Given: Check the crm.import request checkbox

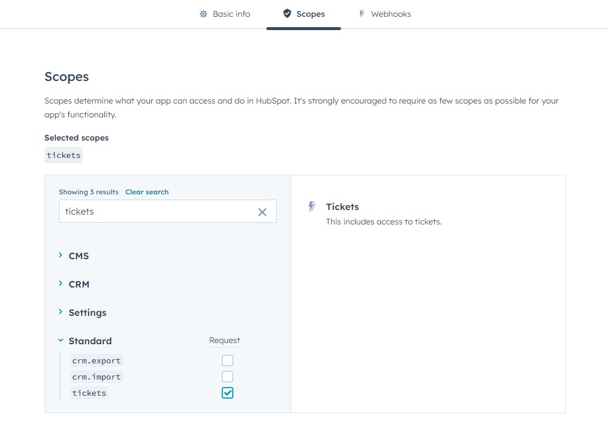Looking at the screenshot, I should click(228, 377).
